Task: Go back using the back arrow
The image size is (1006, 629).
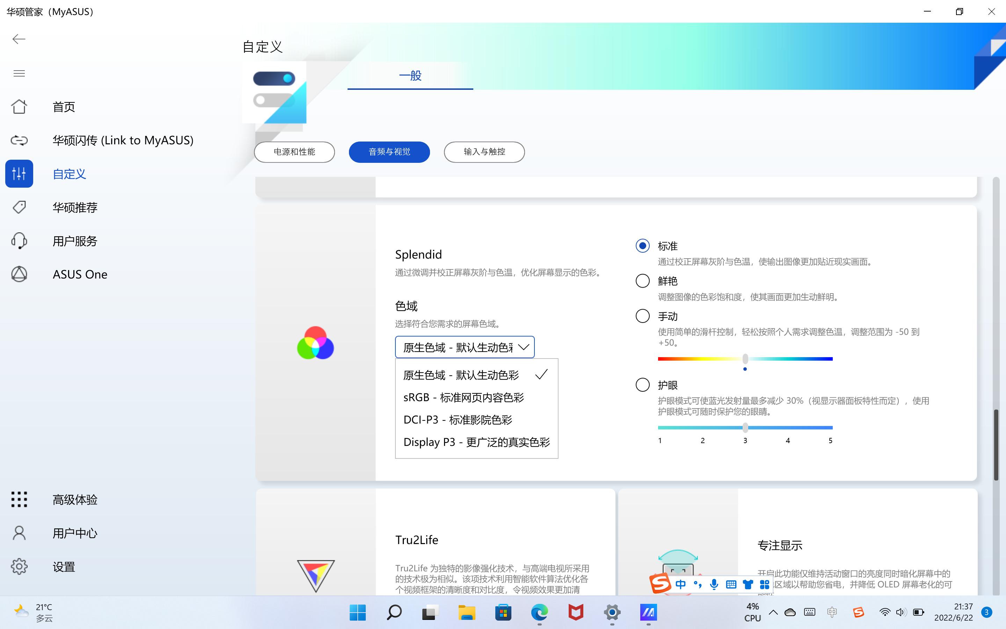Action: (19, 39)
